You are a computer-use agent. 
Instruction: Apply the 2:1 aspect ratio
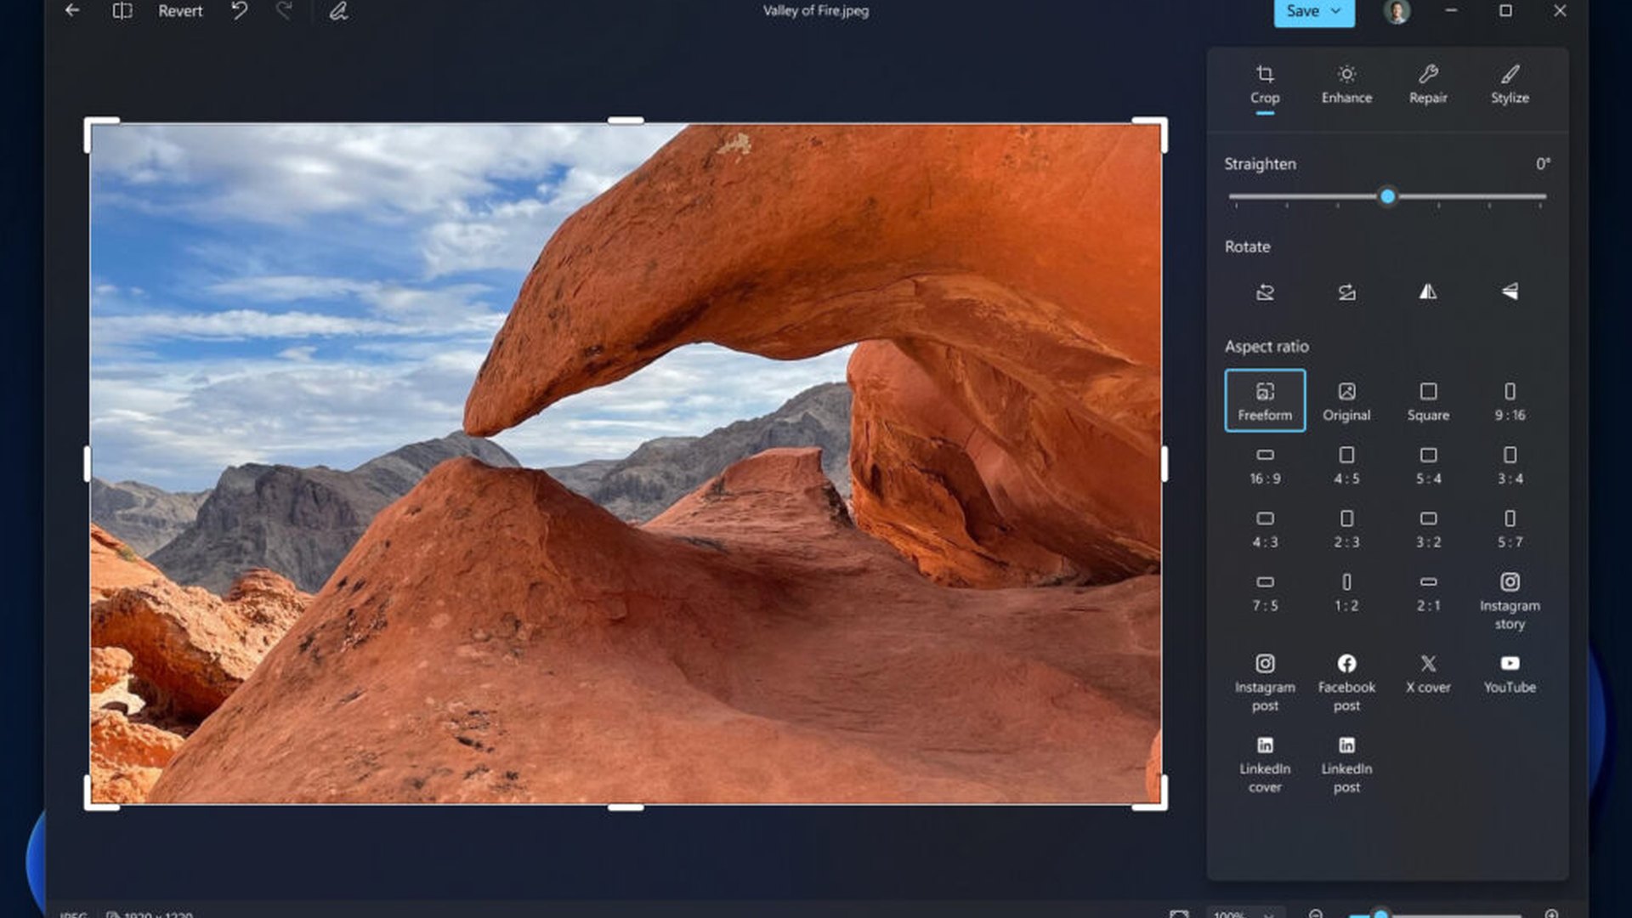point(1428,592)
